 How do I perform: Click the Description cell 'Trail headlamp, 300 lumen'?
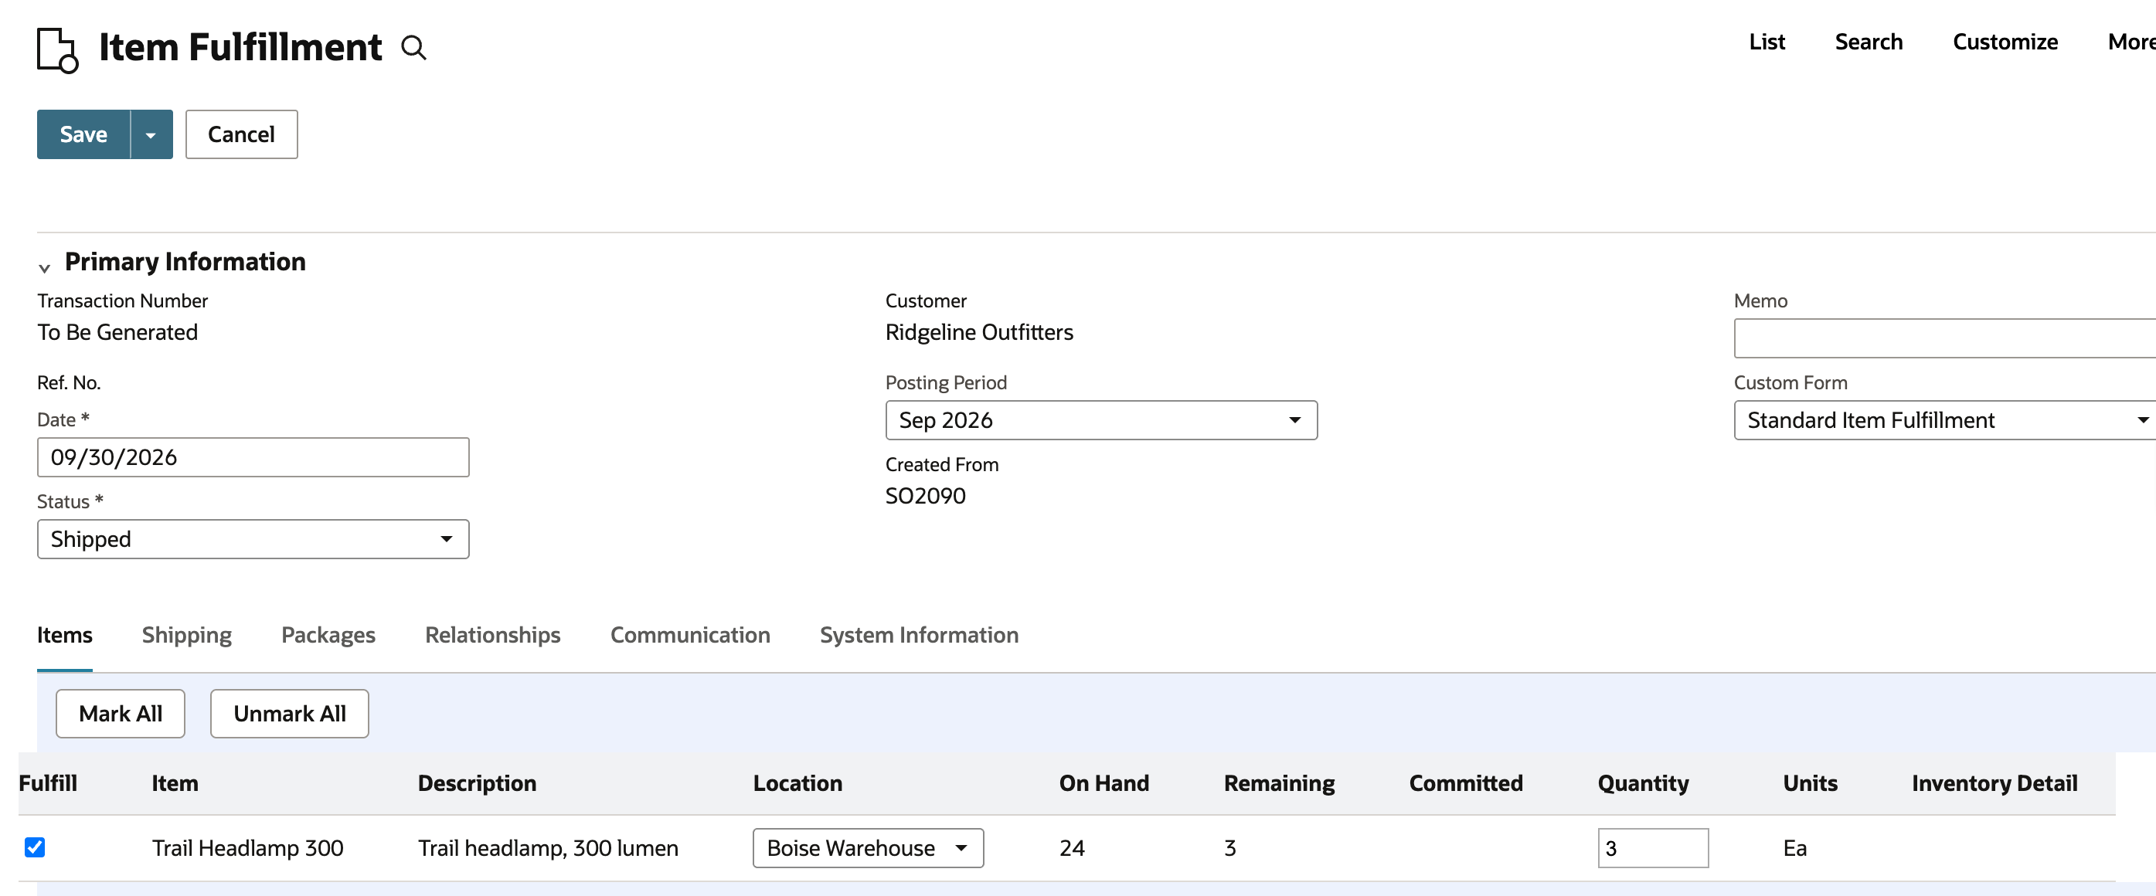pyautogui.click(x=548, y=847)
